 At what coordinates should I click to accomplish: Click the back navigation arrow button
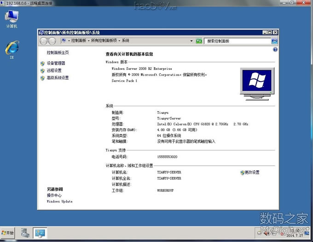coord(44,41)
